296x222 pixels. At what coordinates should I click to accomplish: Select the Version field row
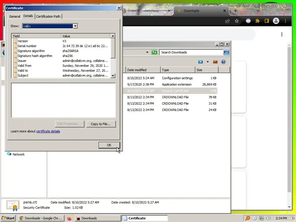[61, 41]
